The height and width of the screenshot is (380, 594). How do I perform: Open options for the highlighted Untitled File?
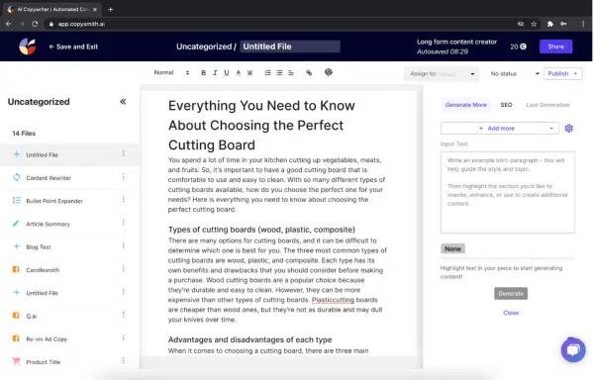click(124, 153)
